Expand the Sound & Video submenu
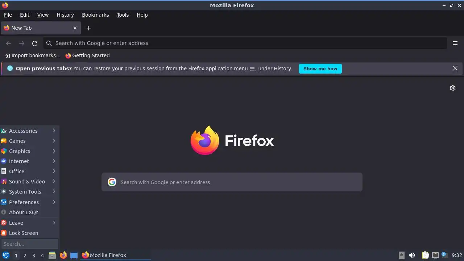The image size is (464, 261). click(x=29, y=181)
